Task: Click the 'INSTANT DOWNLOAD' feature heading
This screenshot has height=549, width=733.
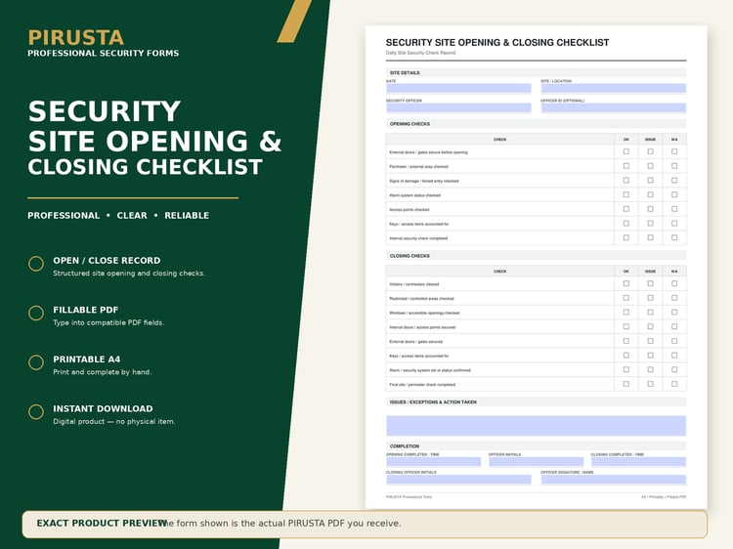Action: (x=103, y=409)
